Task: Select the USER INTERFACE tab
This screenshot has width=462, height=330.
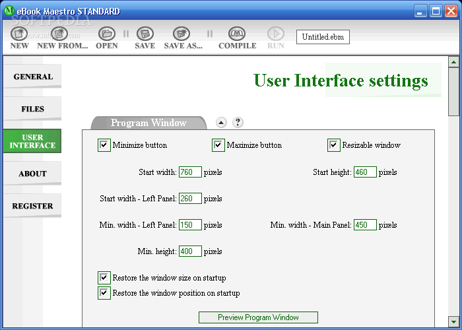Action: click(33, 141)
